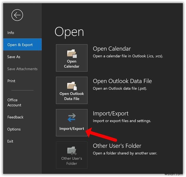Open the Print page
This screenshot has height=177, width=186.
coord(11,81)
